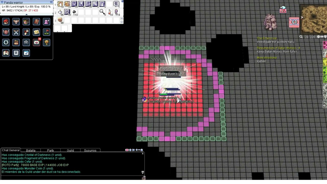Open the mail envelope icon with N badge

tap(37, 42)
